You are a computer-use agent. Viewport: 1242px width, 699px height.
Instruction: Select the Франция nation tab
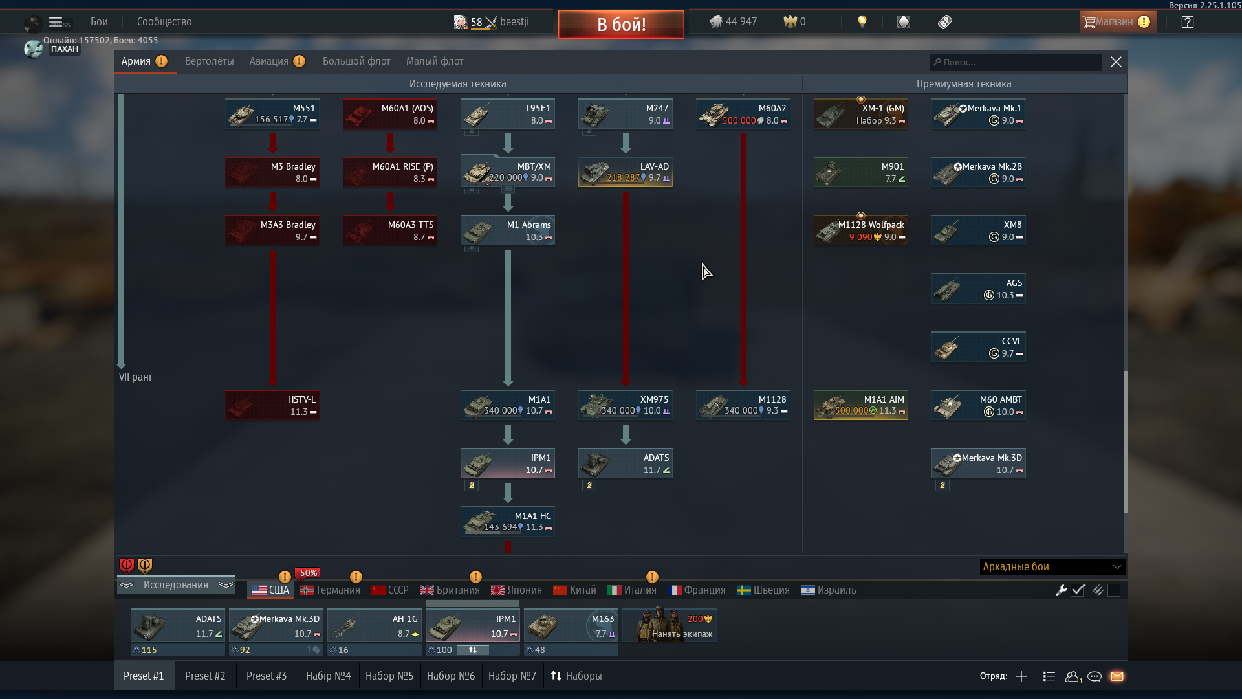[696, 590]
